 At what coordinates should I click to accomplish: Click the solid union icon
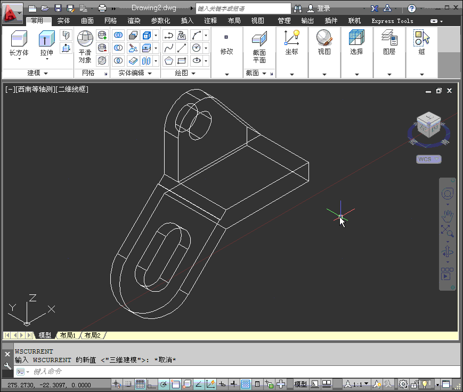pyautogui.click(x=118, y=36)
